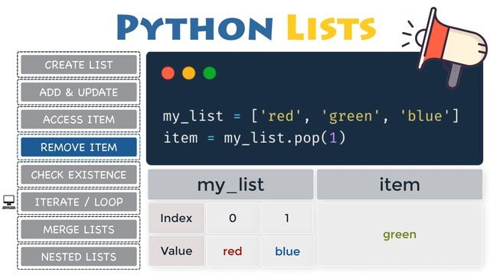Click the small computer monitor icon
490x275 pixels.
[8, 202]
